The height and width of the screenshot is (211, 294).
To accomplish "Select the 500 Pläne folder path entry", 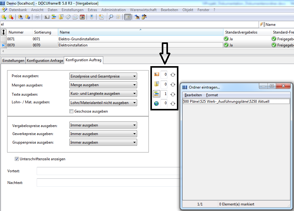I will [236, 102].
